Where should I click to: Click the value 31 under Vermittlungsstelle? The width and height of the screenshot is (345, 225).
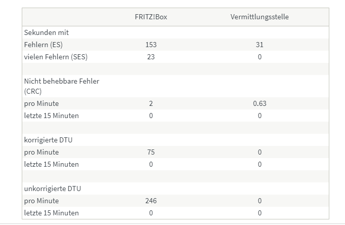(260, 45)
